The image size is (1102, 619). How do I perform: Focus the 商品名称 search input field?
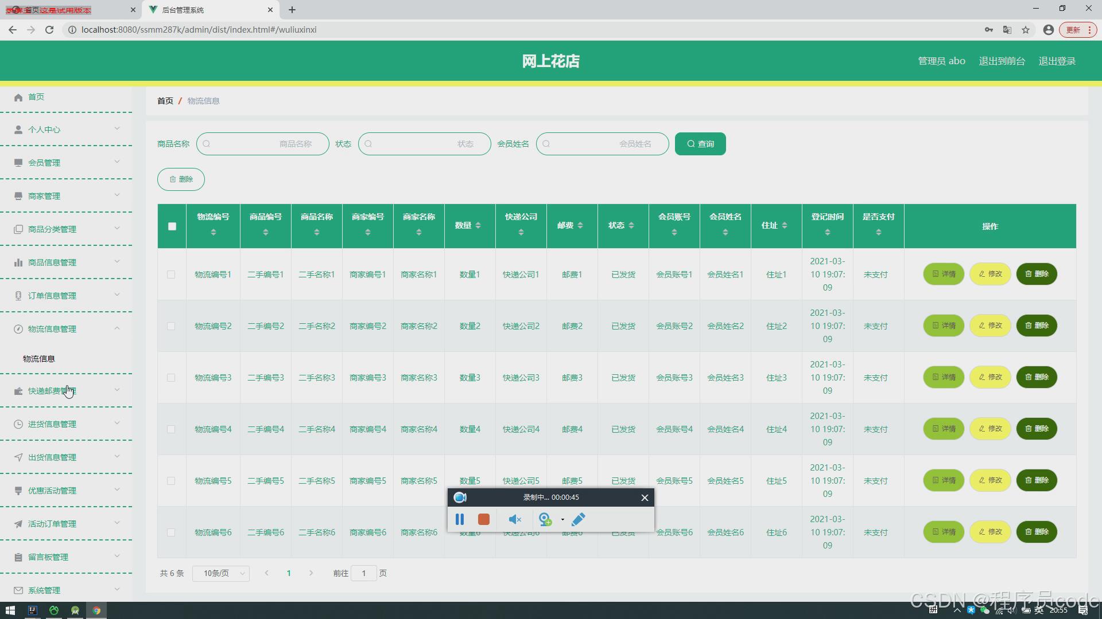(262, 144)
